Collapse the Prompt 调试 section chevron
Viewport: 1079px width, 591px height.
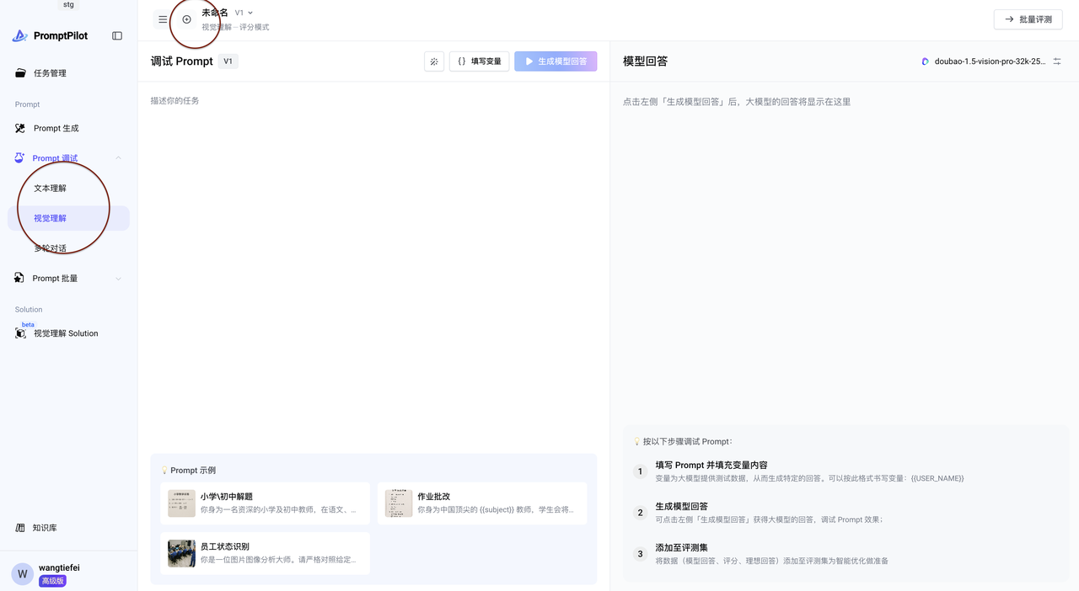pyautogui.click(x=118, y=158)
